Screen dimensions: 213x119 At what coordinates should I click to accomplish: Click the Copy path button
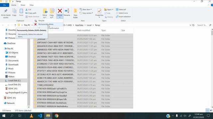(31, 13)
